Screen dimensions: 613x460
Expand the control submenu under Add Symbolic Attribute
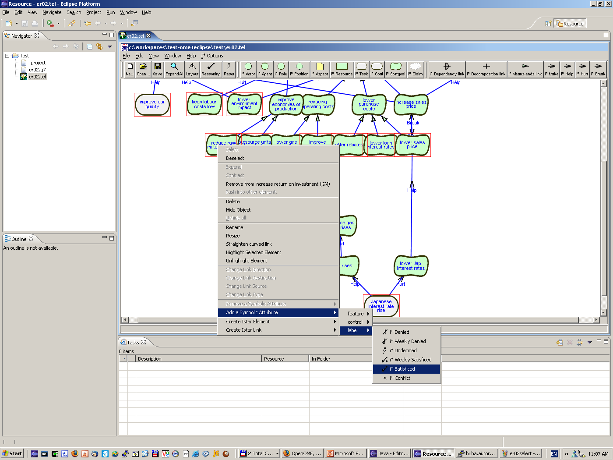click(x=356, y=322)
